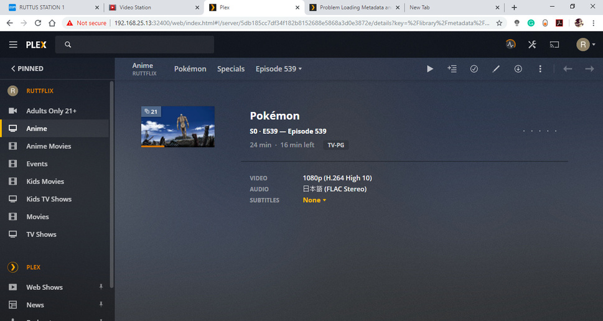Bookmark this page star icon

click(499, 23)
